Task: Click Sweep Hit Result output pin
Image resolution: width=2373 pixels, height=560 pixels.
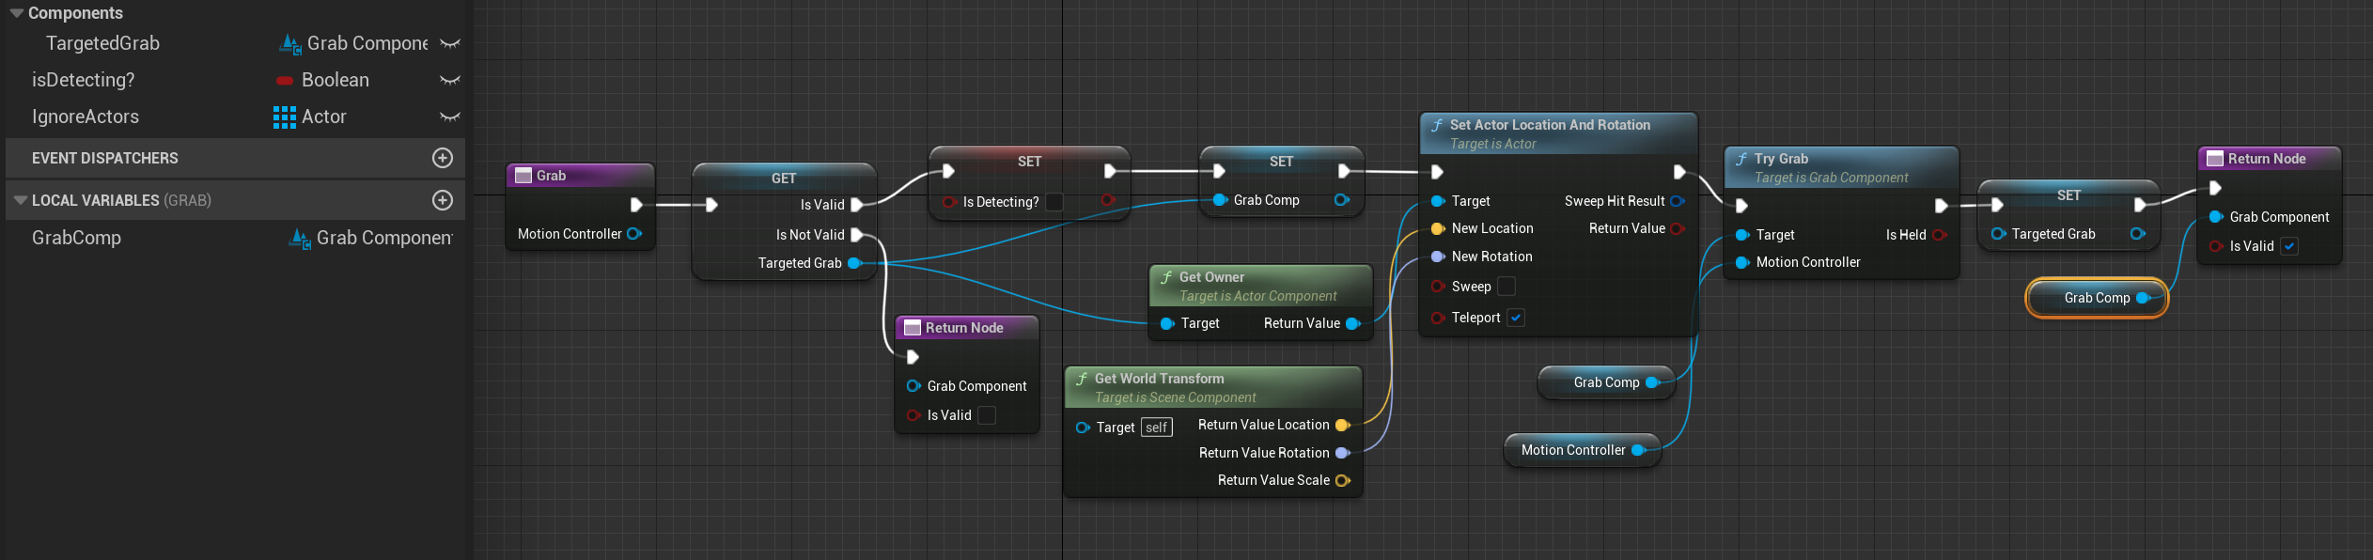Action: point(1678,201)
